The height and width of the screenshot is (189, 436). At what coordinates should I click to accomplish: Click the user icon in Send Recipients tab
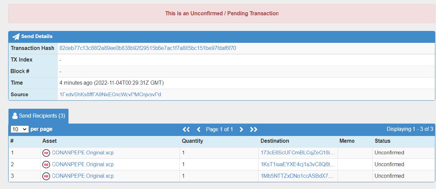click(x=15, y=116)
